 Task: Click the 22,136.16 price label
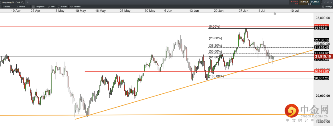point(321,40)
